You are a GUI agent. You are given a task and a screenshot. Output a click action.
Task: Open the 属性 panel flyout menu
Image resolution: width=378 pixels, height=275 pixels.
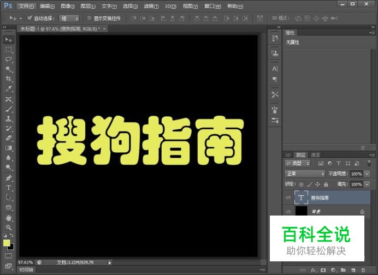372,33
